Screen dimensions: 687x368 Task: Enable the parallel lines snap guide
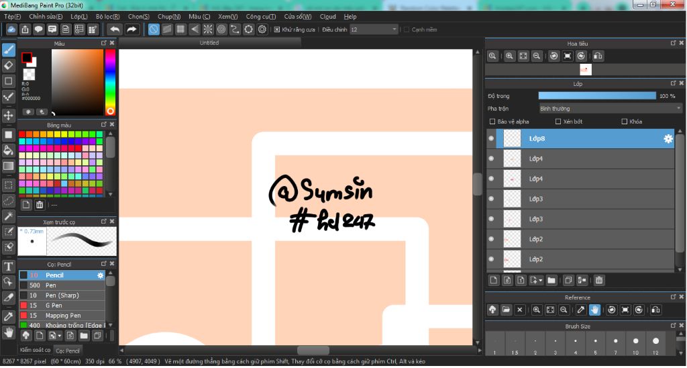[167, 30]
